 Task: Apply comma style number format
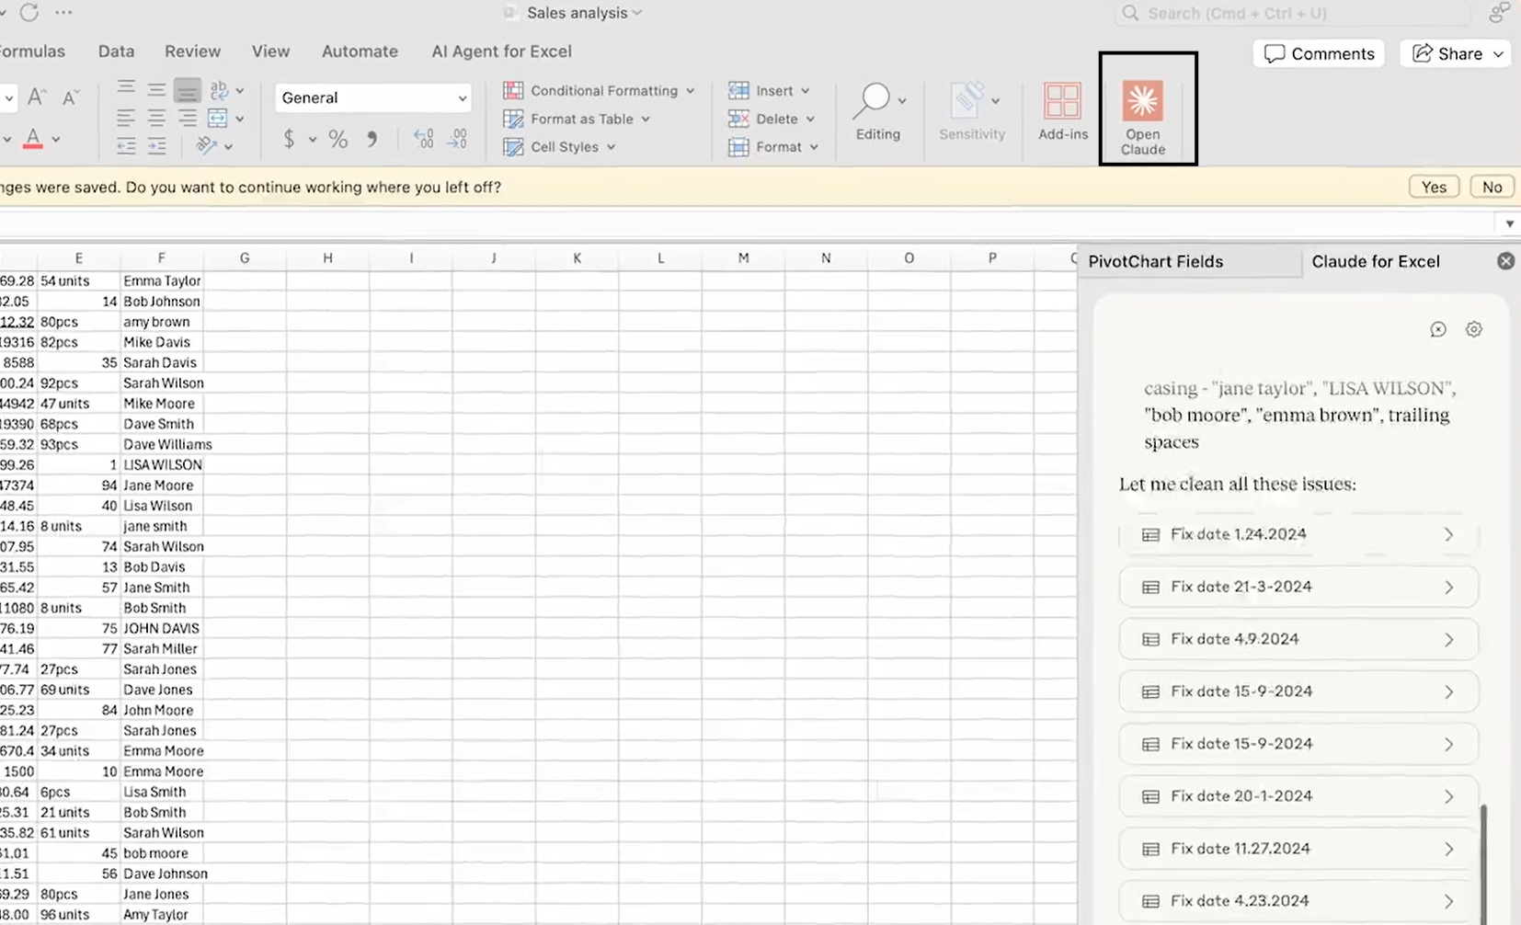(x=372, y=139)
